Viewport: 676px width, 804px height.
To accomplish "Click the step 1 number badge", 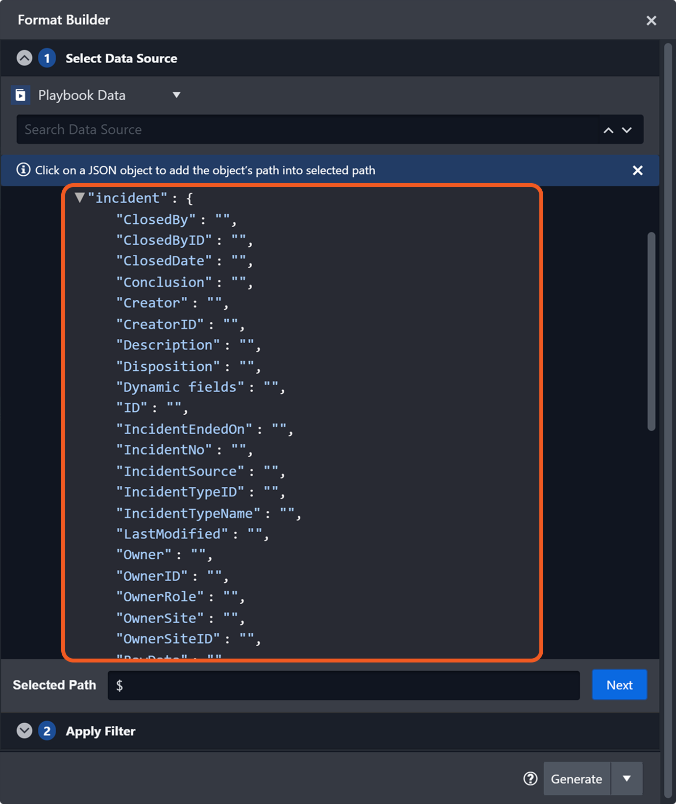I will pos(47,58).
